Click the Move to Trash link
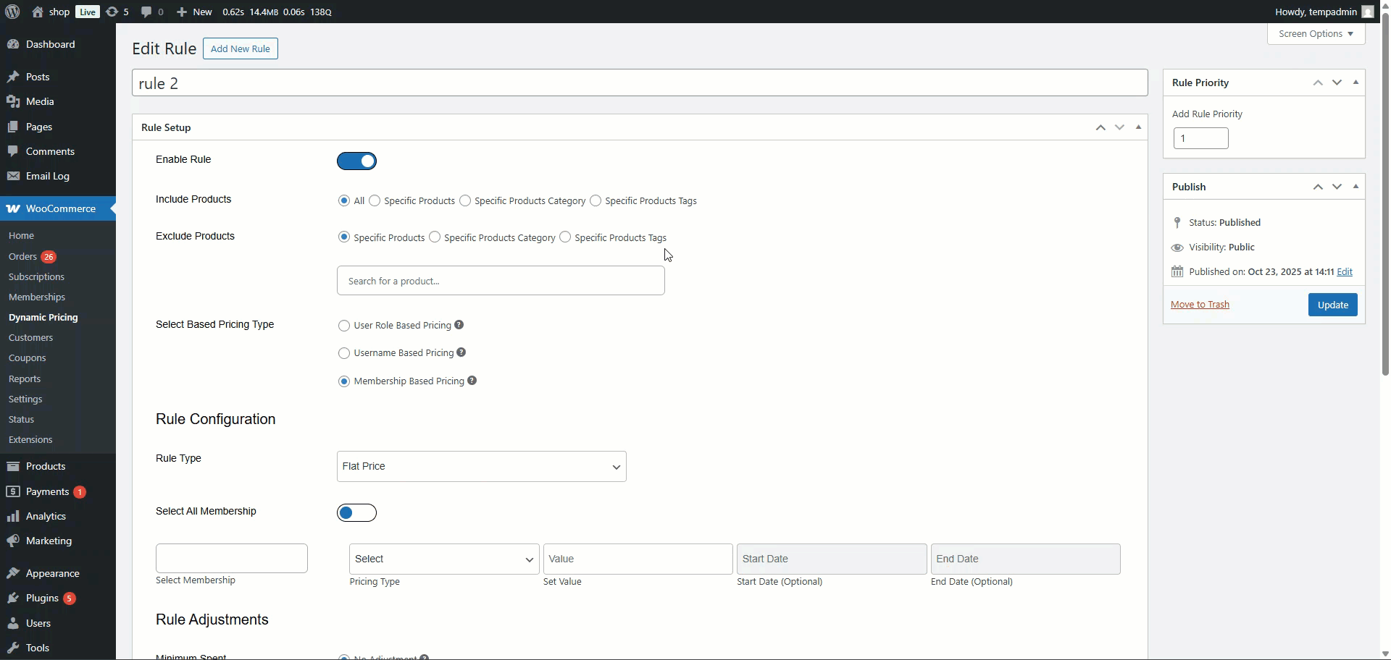This screenshot has height=660, width=1391. (1200, 304)
